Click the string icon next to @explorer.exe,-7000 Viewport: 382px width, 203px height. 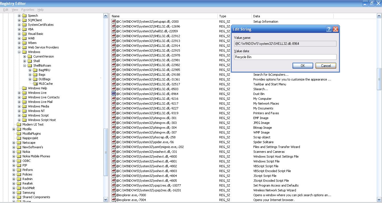(113, 195)
